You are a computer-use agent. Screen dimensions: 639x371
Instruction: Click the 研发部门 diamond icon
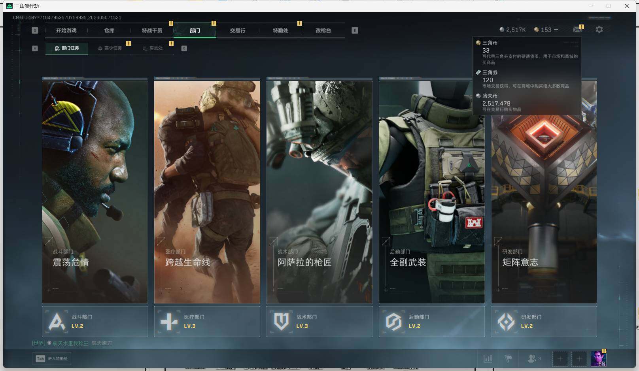click(x=506, y=322)
